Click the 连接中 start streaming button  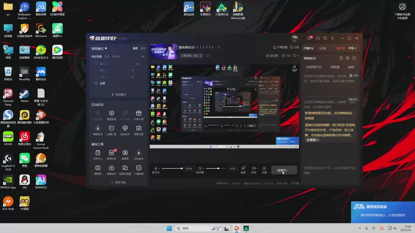tap(284, 170)
